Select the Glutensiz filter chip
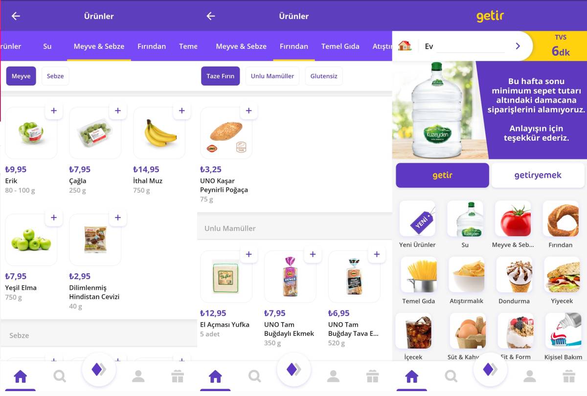 click(324, 76)
